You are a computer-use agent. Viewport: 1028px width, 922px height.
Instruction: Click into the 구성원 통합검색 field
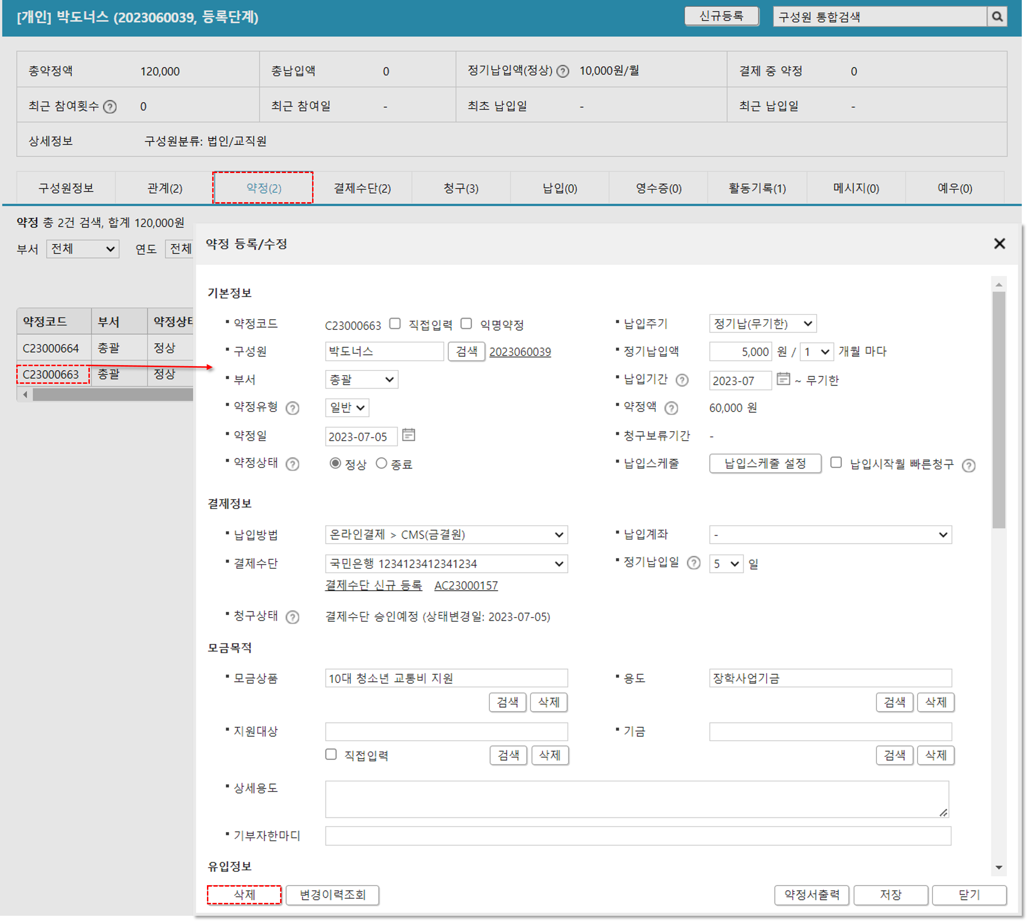point(881,17)
